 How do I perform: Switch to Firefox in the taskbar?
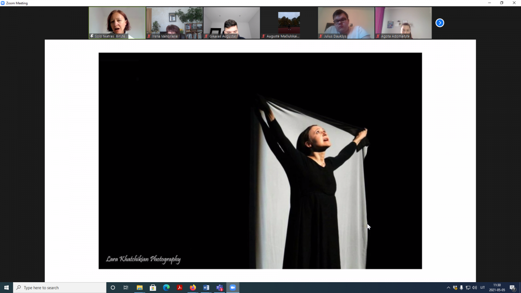[x=193, y=287]
